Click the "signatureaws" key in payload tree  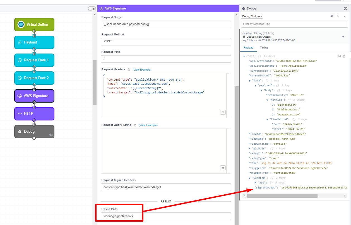265,188
